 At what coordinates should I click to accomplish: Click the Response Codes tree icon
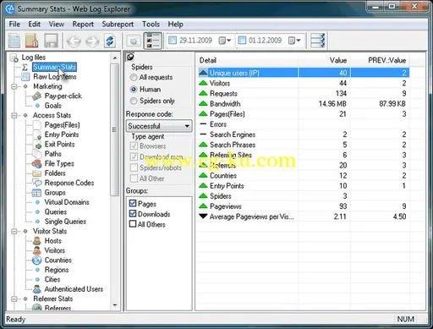click(x=37, y=183)
